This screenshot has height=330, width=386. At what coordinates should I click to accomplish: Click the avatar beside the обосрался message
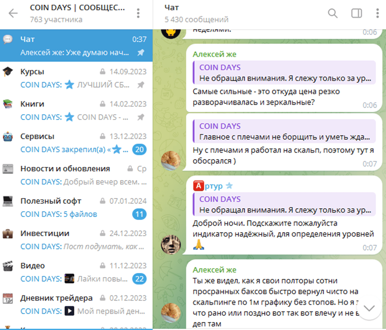pyautogui.click(x=171, y=161)
